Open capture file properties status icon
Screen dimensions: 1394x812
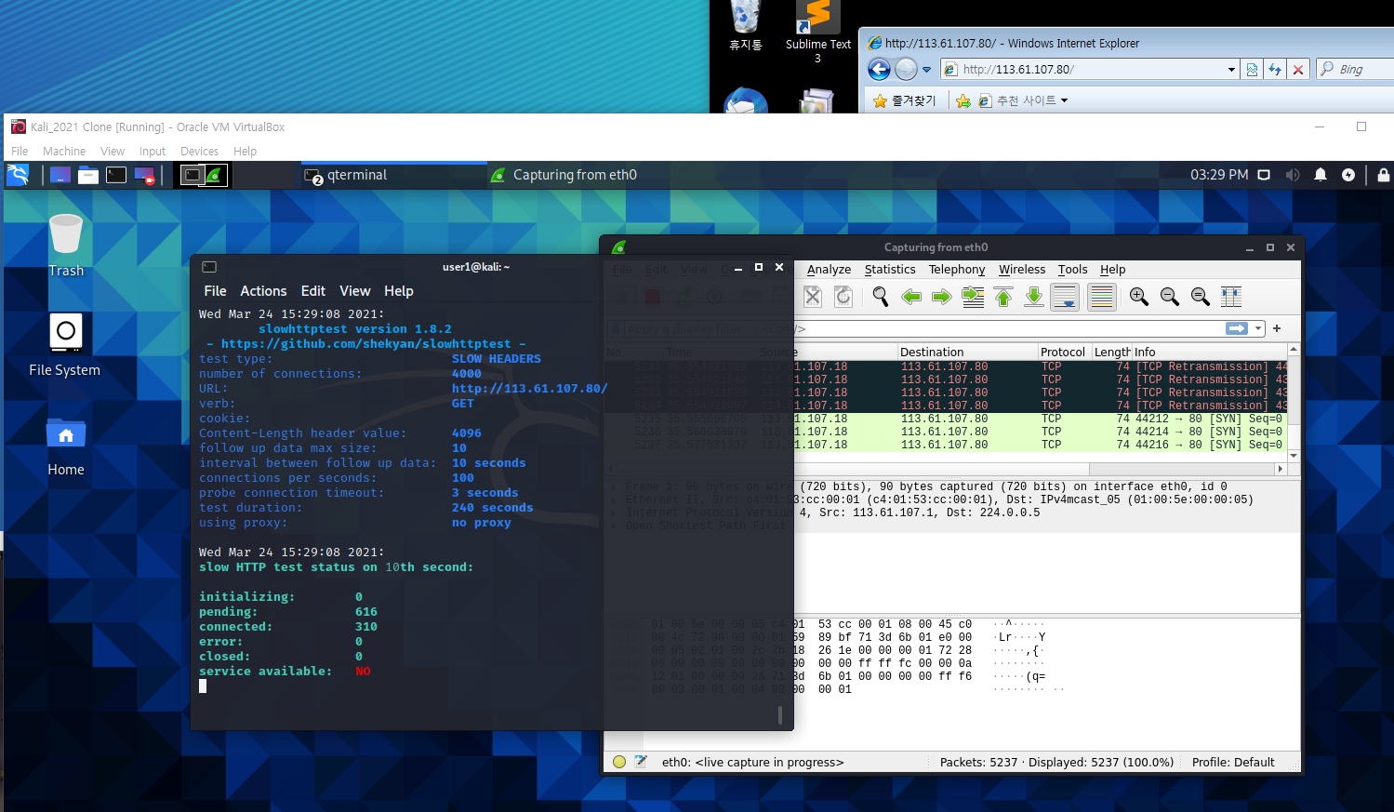(641, 762)
